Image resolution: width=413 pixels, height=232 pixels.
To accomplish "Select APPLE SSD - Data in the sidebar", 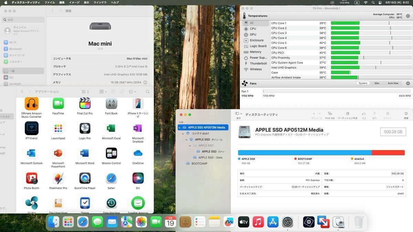I will click(210, 157).
